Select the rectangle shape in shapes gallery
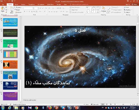The image size is (139, 110). 94,7
